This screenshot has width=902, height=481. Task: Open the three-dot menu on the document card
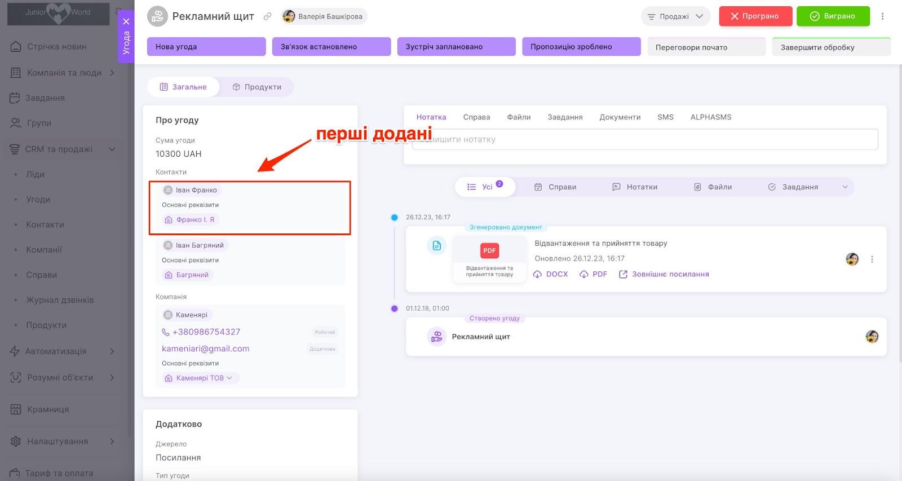(x=872, y=259)
